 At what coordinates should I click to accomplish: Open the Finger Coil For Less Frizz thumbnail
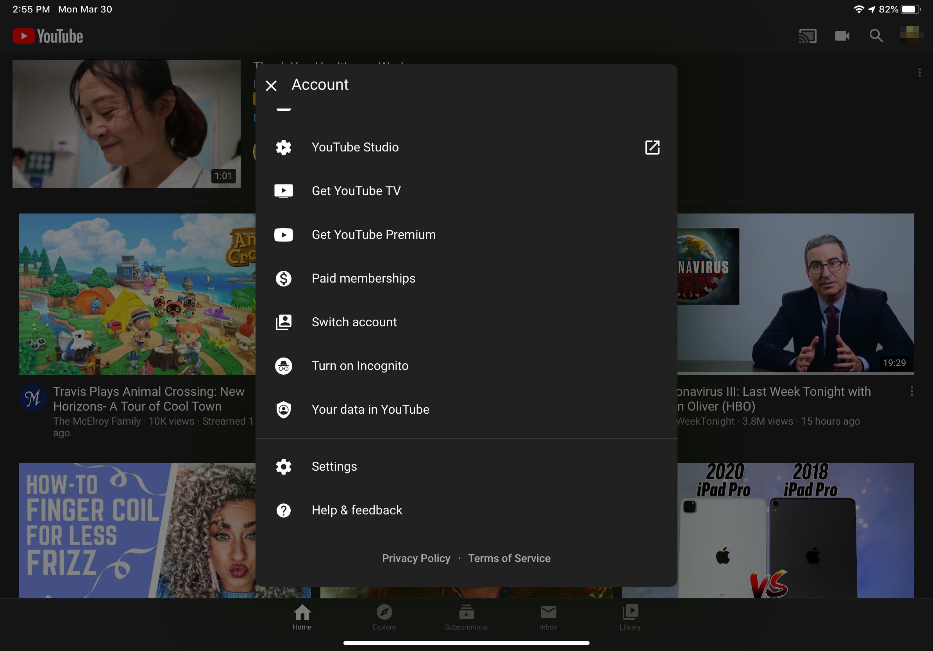[x=137, y=530]
